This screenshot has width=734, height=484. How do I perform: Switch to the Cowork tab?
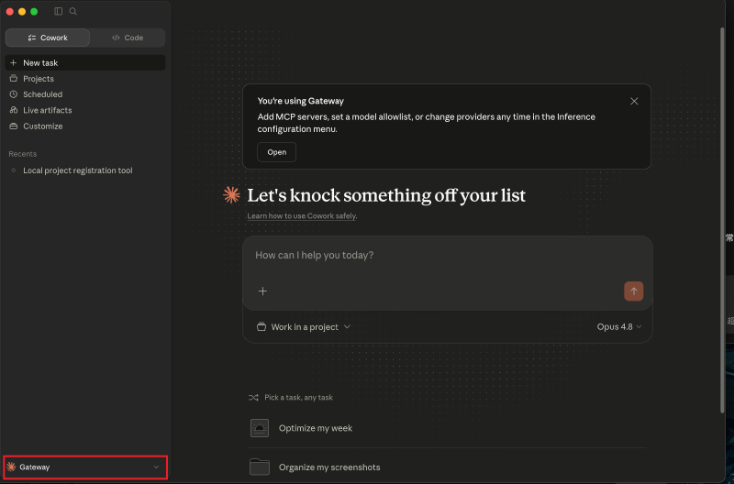click(48, 38)
